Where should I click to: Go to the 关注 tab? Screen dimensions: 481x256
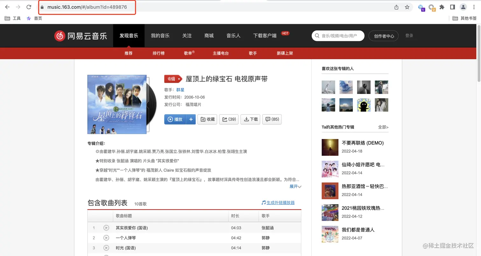[187, 36]
